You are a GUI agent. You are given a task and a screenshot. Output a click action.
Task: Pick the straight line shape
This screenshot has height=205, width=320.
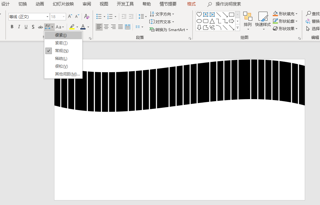[219, 15]
